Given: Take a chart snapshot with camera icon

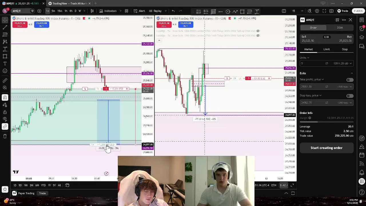Looking at the screenshot, I should (x=331, y=11).
